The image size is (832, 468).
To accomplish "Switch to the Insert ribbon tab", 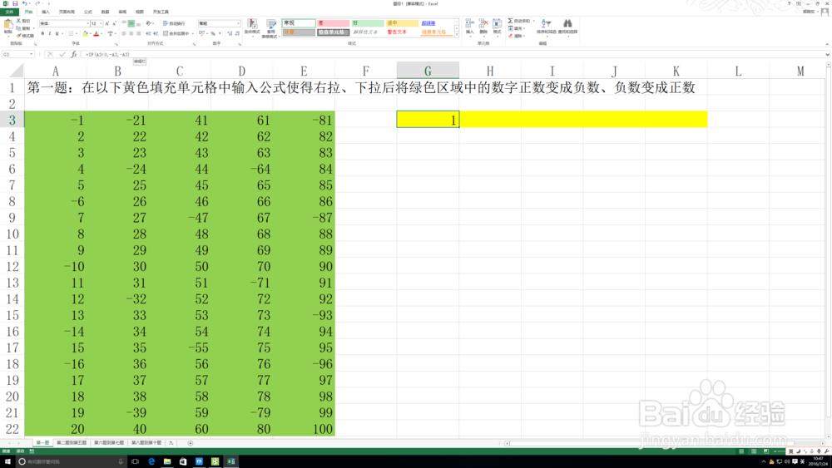I will (46, 12).
